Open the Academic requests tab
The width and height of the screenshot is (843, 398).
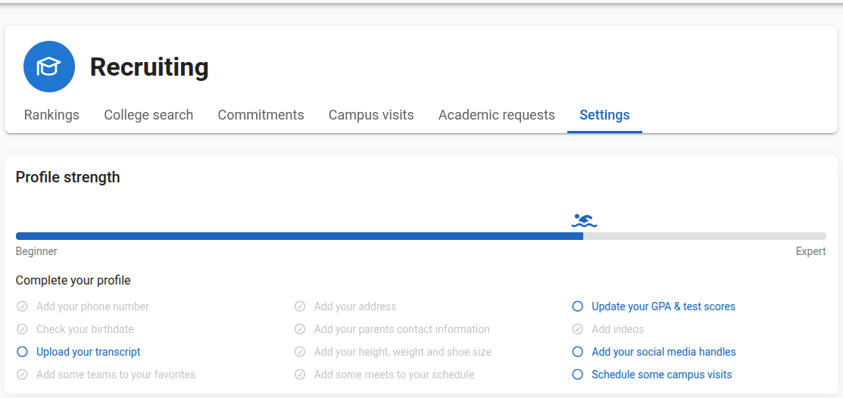coord(496,115)
